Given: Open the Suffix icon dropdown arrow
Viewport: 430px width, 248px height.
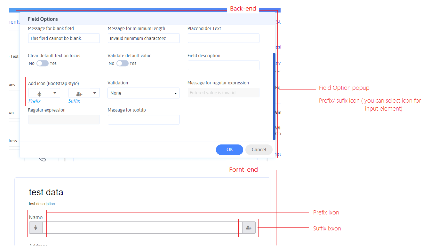Looking at the screenshot, I should tap(95, 93).
